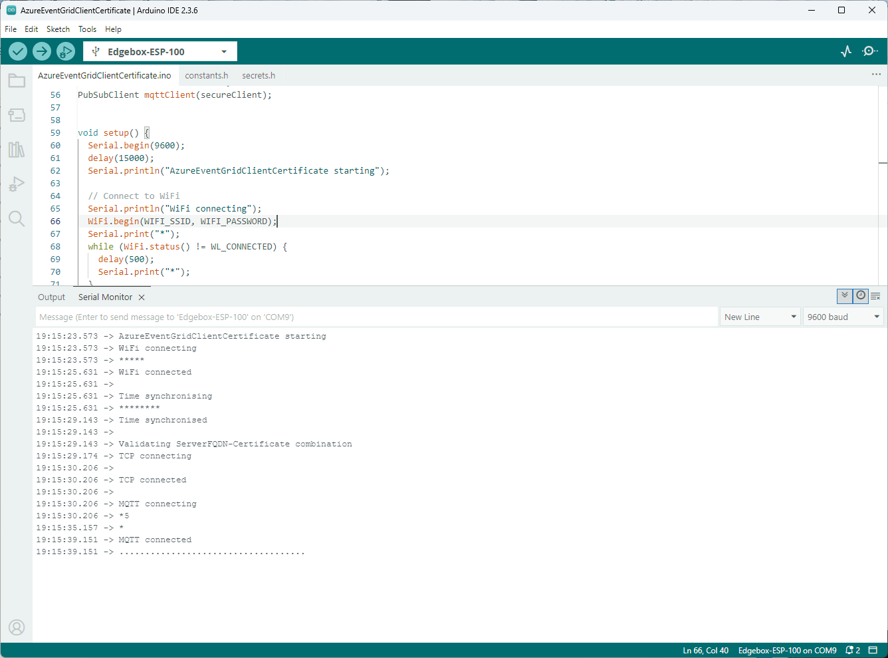Click the serial message input field

(376, 317)
